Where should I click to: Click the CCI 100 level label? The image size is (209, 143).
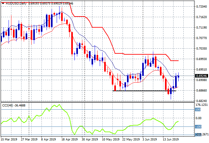click(198, 110)
